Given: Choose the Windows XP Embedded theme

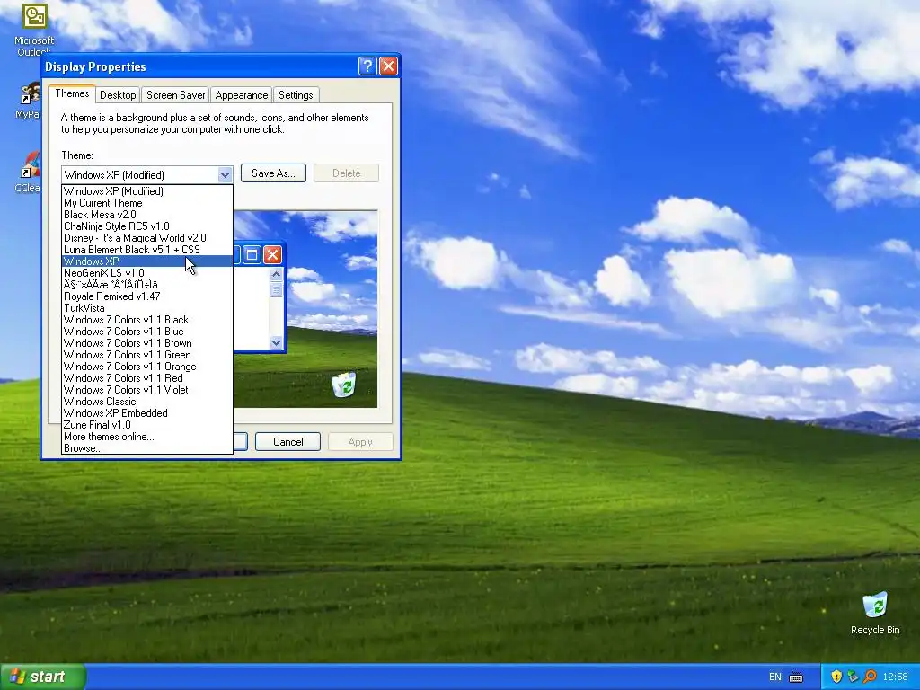Looking at the screenshot, I should [x=146, y=413].
